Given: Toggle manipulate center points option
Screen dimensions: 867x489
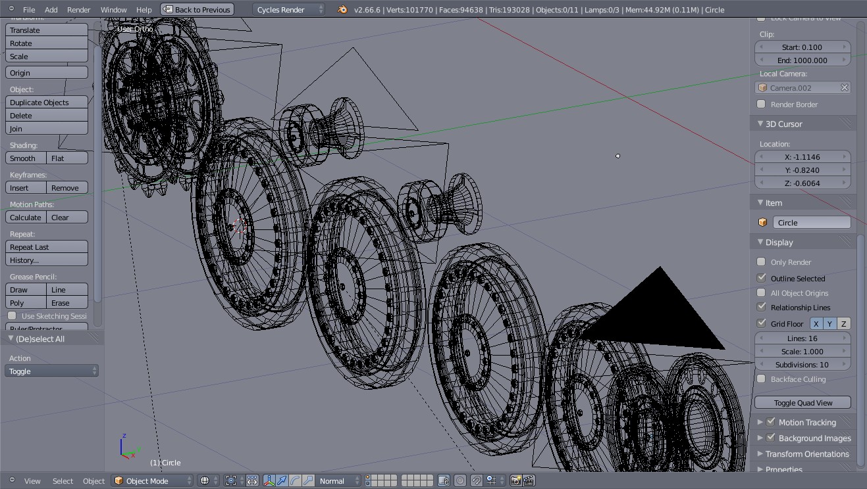Looking at the screenshot, I should [x=252, y=480].
